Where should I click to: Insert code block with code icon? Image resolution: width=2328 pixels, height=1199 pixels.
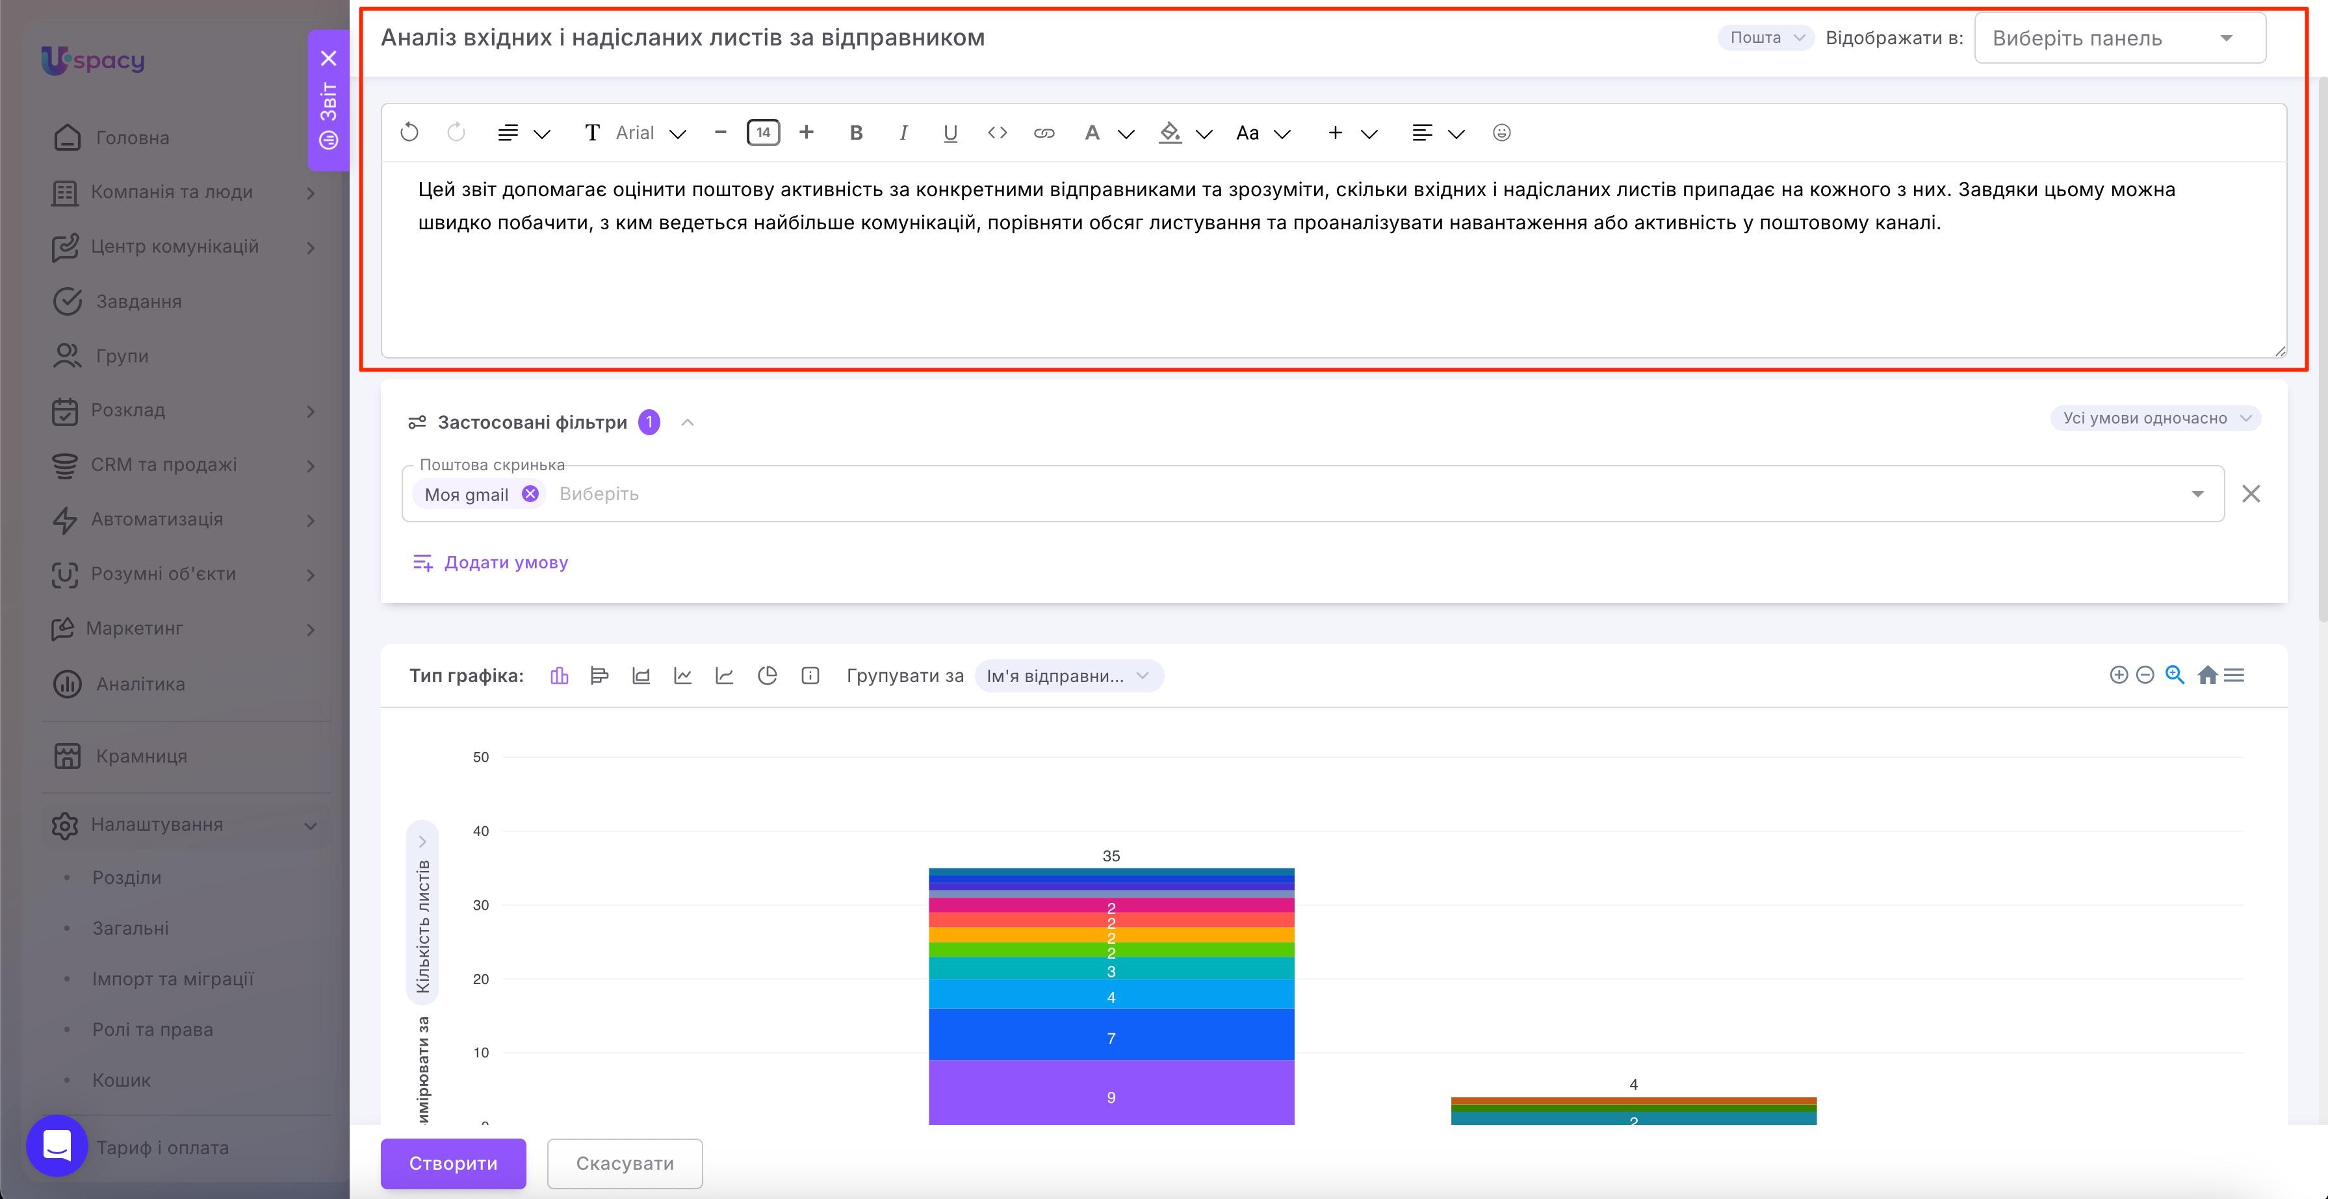997,133
